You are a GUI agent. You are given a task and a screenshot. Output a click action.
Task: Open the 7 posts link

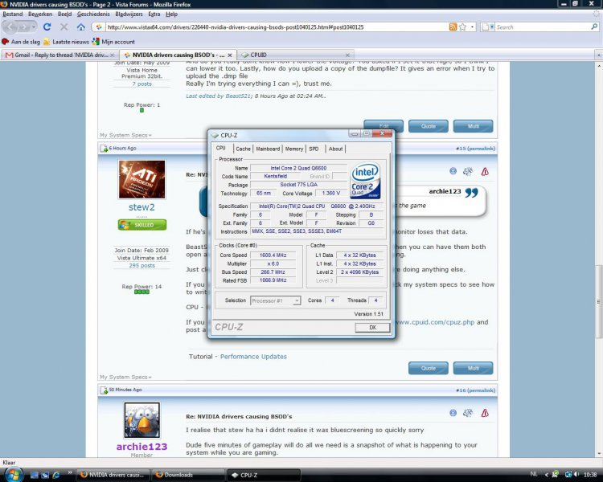coord(142,84)
